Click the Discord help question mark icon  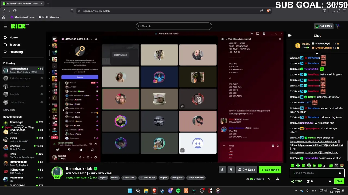coord(264,34)
